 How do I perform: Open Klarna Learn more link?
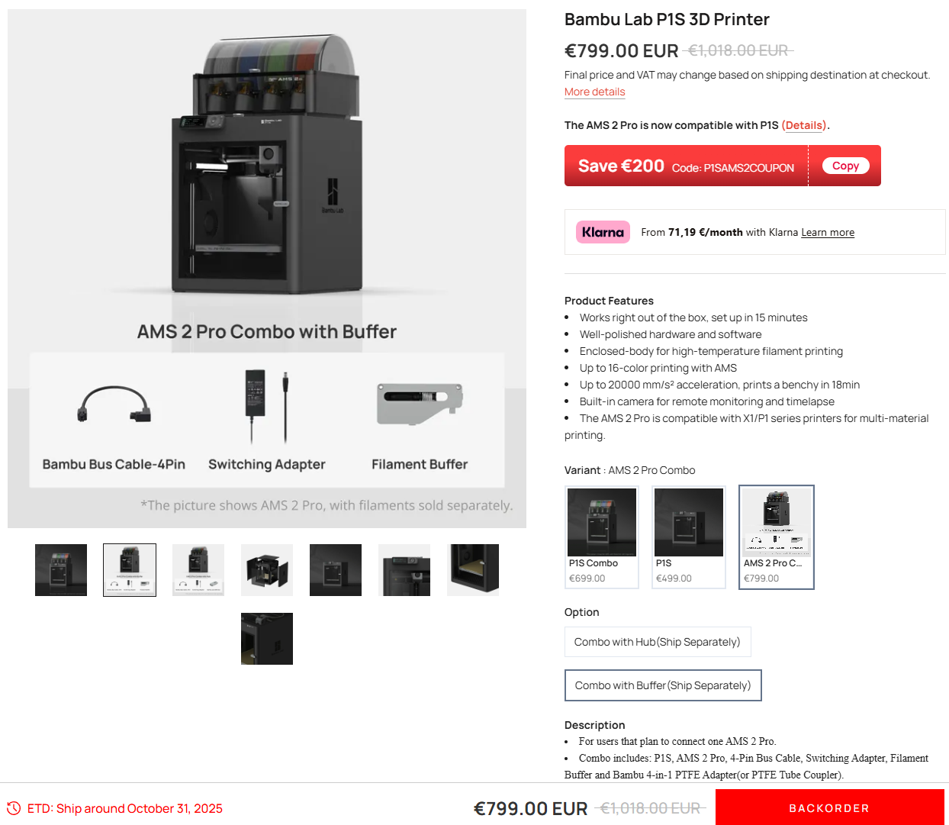[x=828, y=232]
